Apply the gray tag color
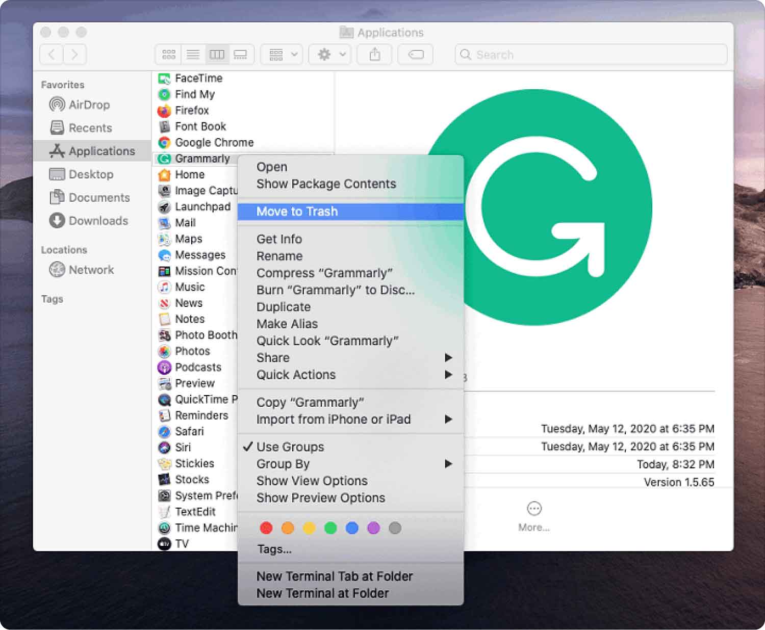The image size is (765, 630). tap(395, 528)
